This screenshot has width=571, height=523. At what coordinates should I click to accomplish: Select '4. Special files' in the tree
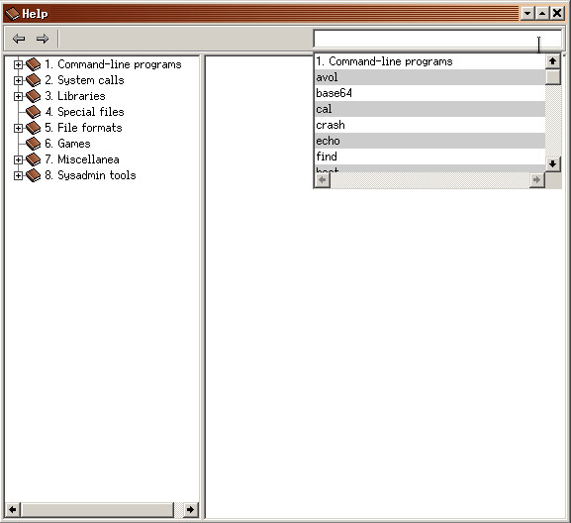click(x=84, y=112)
